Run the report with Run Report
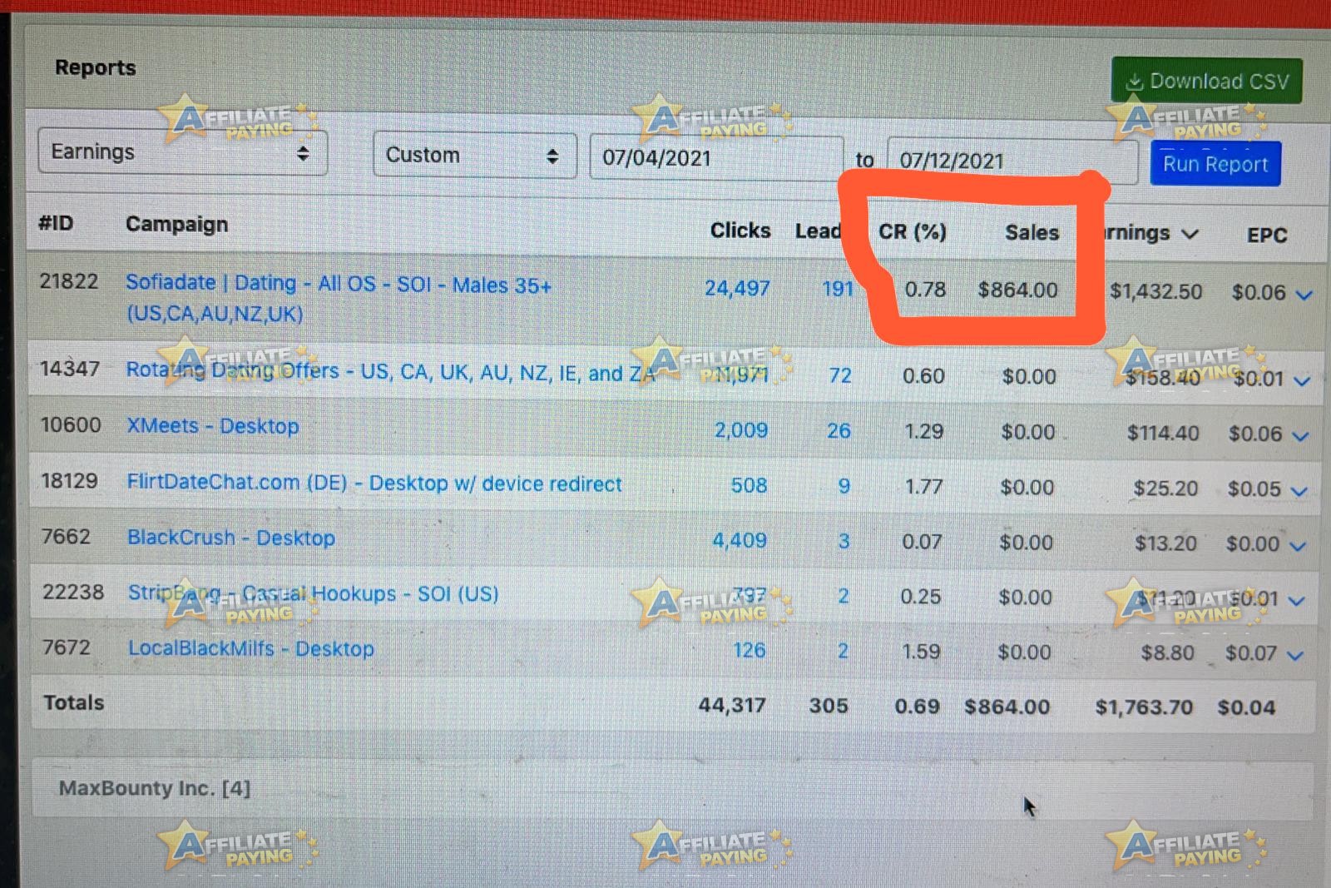Viewport: 1331px width, 888px height. click(1215, 163)
